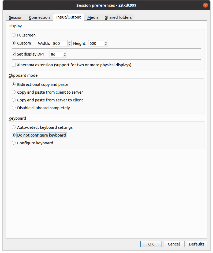Click the Height input field
The image size is (213, 253).
point(96,43)
